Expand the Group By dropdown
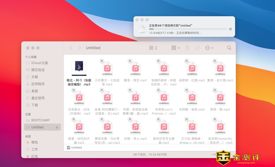Screen dimensions: 275x167 (x=176, y=48)
